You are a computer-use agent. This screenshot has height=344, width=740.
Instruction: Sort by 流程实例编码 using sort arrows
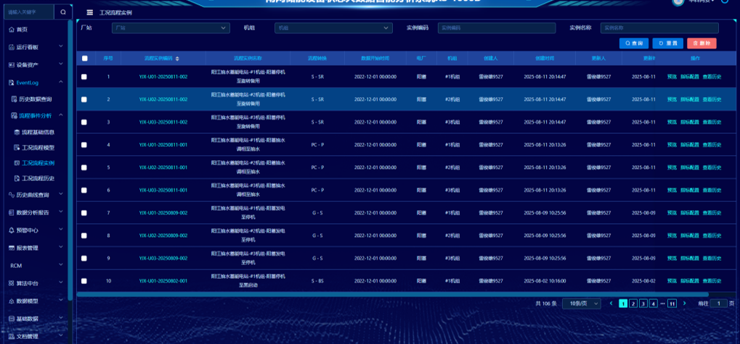coord(177,59)
